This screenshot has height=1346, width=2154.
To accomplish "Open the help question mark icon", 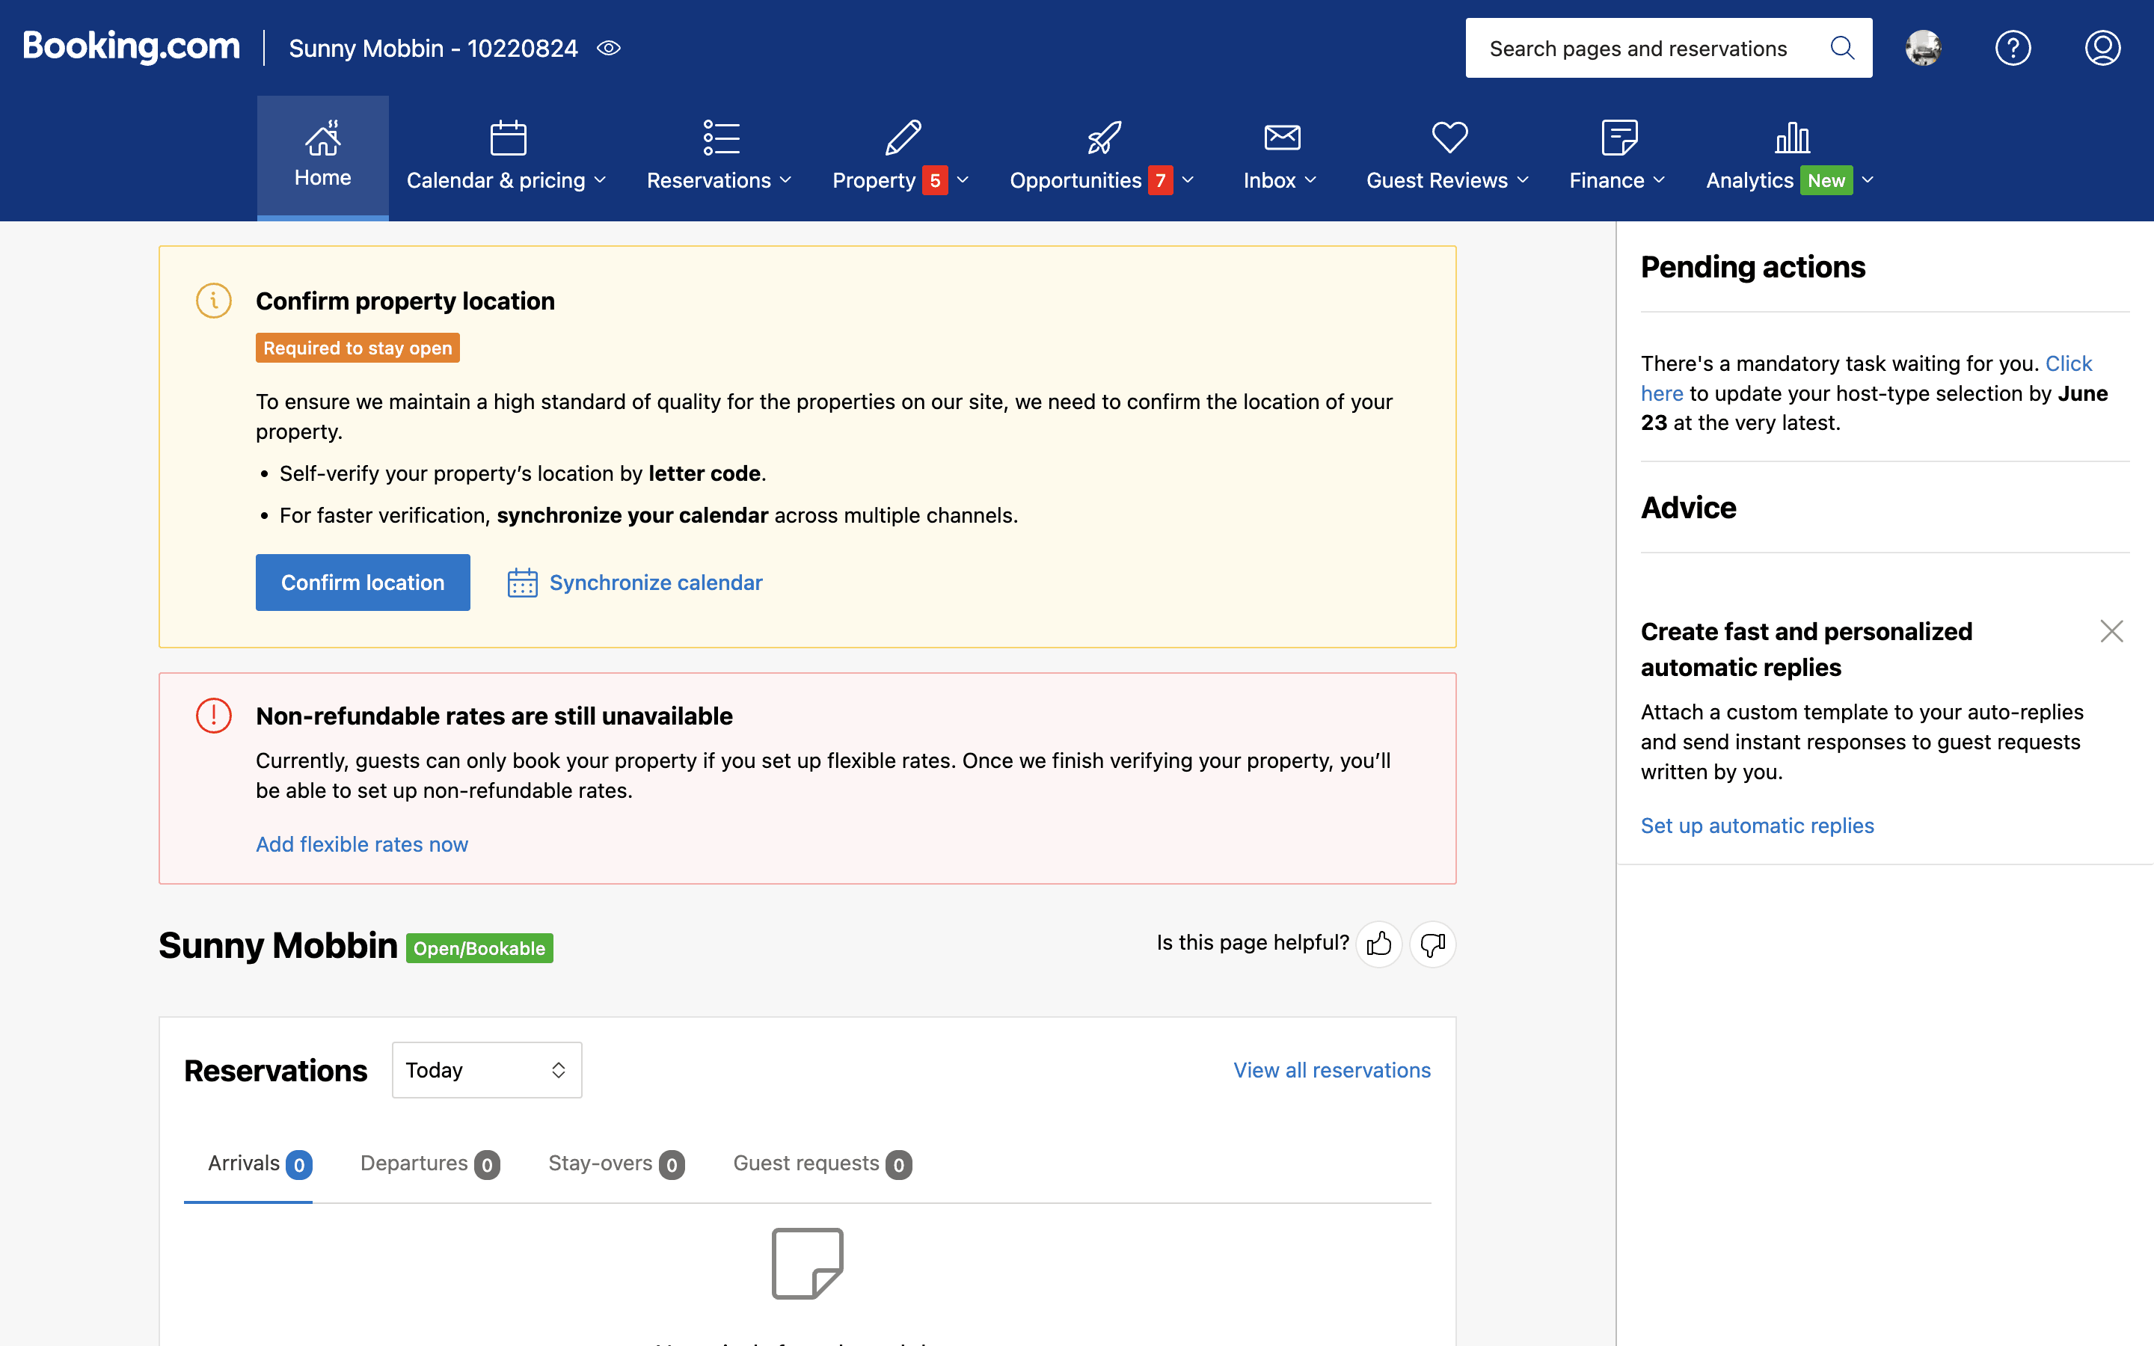I will click(x=2013, y=48).
